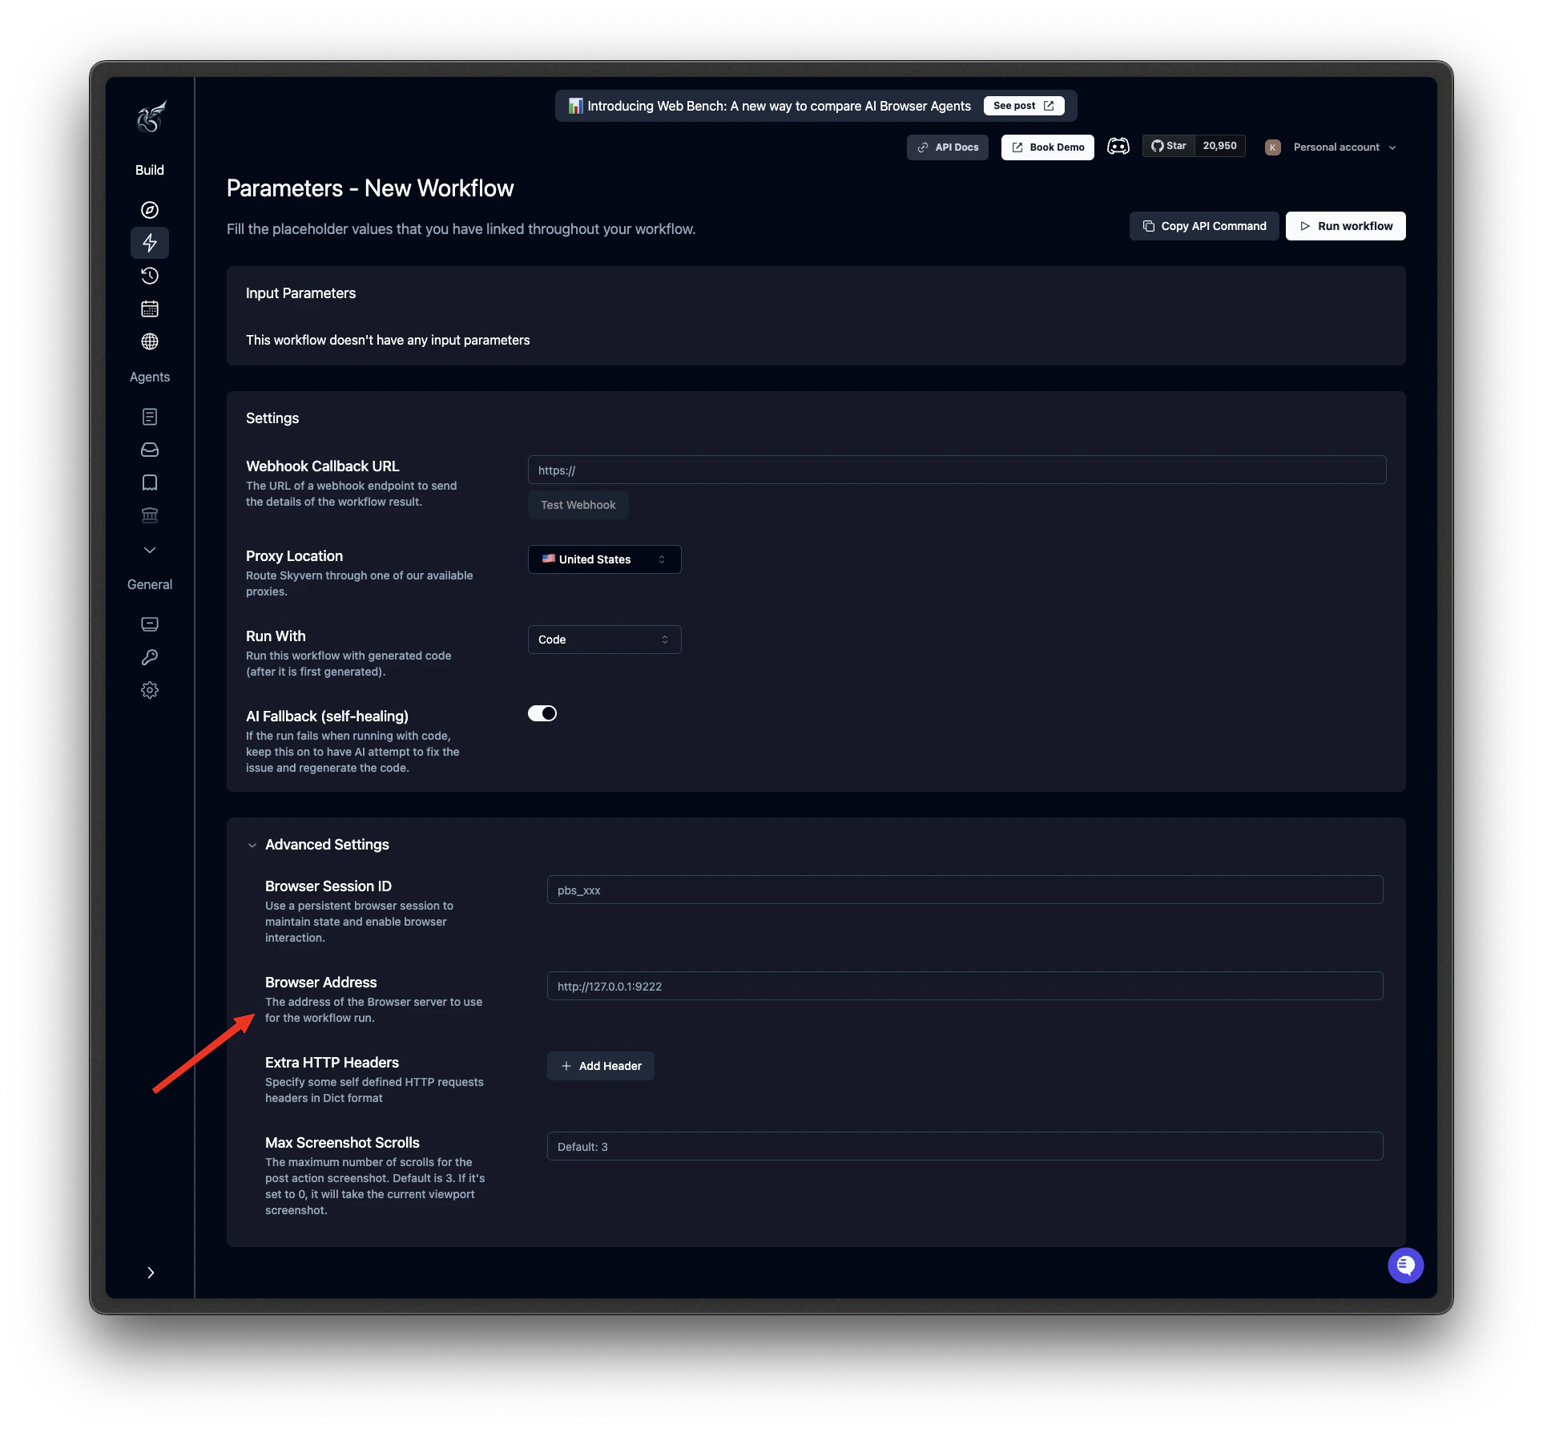Image resolution: width=1543 pixels, height=1433 pixels.
Task: Open run History via the clock icon
Action: point(150,276)
